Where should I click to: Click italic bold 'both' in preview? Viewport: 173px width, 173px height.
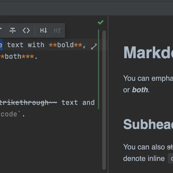pos(140,90)
